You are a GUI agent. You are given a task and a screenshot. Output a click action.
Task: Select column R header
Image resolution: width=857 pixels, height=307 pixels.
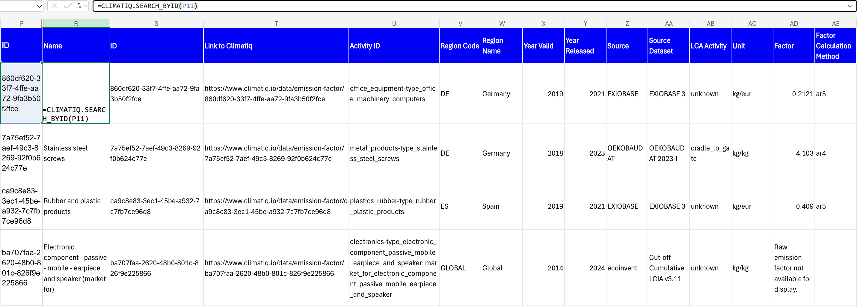click(x=76, y=24)
